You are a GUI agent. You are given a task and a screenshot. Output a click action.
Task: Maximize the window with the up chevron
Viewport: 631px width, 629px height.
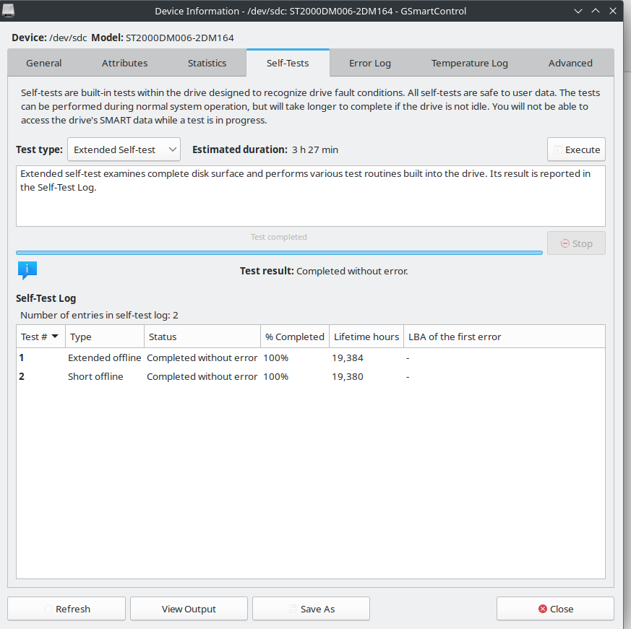(596, 11)
